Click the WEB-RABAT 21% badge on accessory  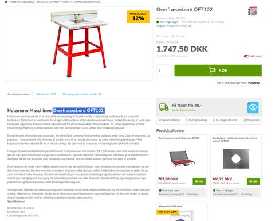(167, 212)
